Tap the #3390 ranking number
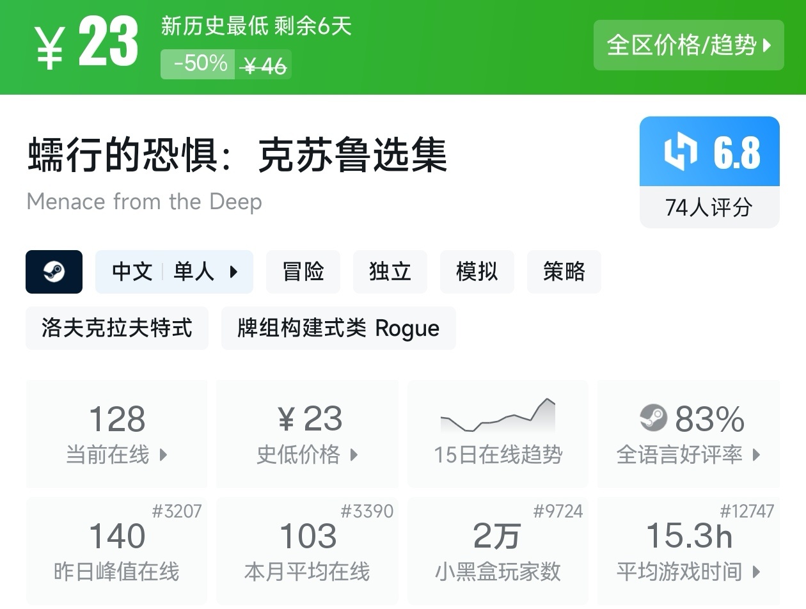The width and height of the screenshot is (806, 609). pyautogui.click(x=367, y=511)
